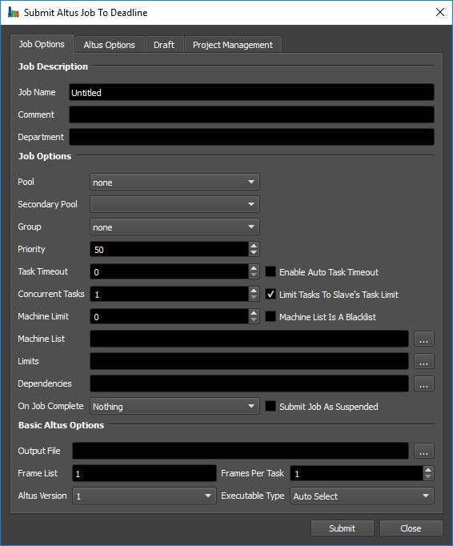
Task: Open the Altus Version dropdown
Action: pyautogui.click(x=144, y=496)
